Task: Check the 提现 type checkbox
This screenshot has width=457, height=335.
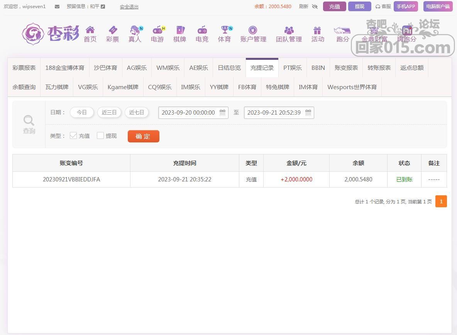Action: pyautogui.click(x=100, y=135)
